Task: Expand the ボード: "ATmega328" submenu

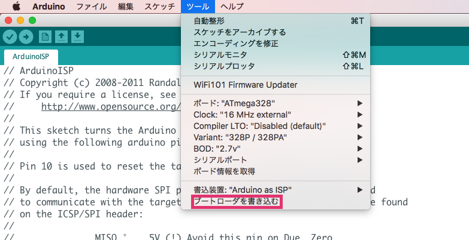Action: (x=276, y=103)
